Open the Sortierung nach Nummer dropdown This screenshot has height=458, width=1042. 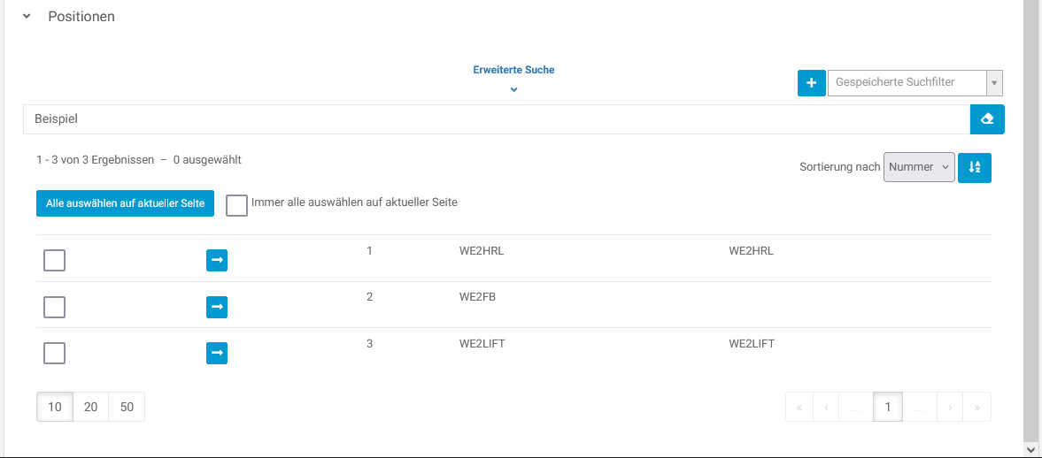click(919, 167)
